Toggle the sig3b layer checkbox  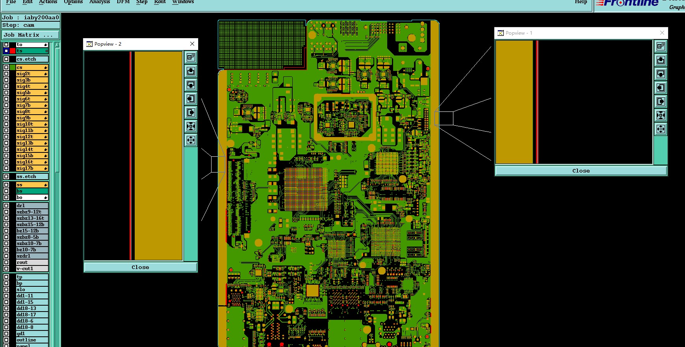(x=6, y=80)
